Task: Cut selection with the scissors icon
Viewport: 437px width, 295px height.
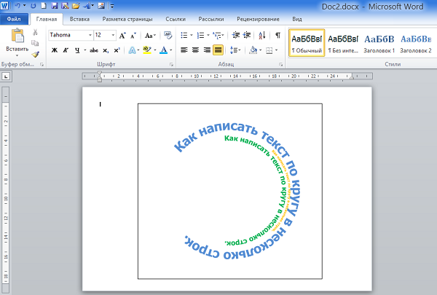Action: tap(35, 32)
